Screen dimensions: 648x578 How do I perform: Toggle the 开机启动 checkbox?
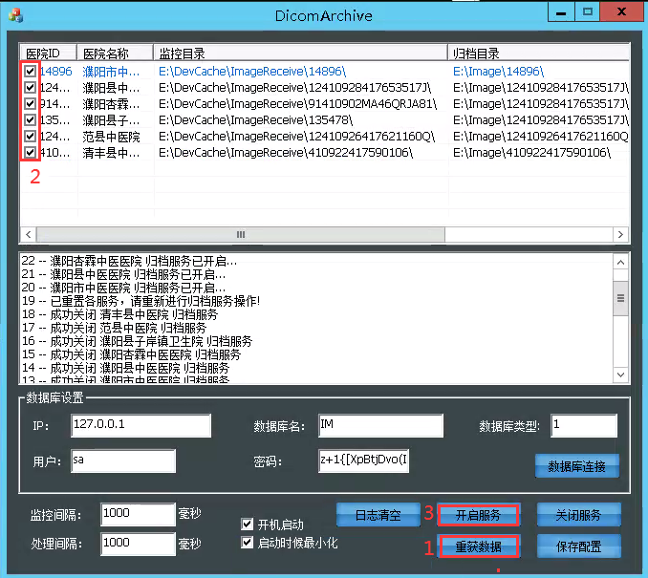248,524
